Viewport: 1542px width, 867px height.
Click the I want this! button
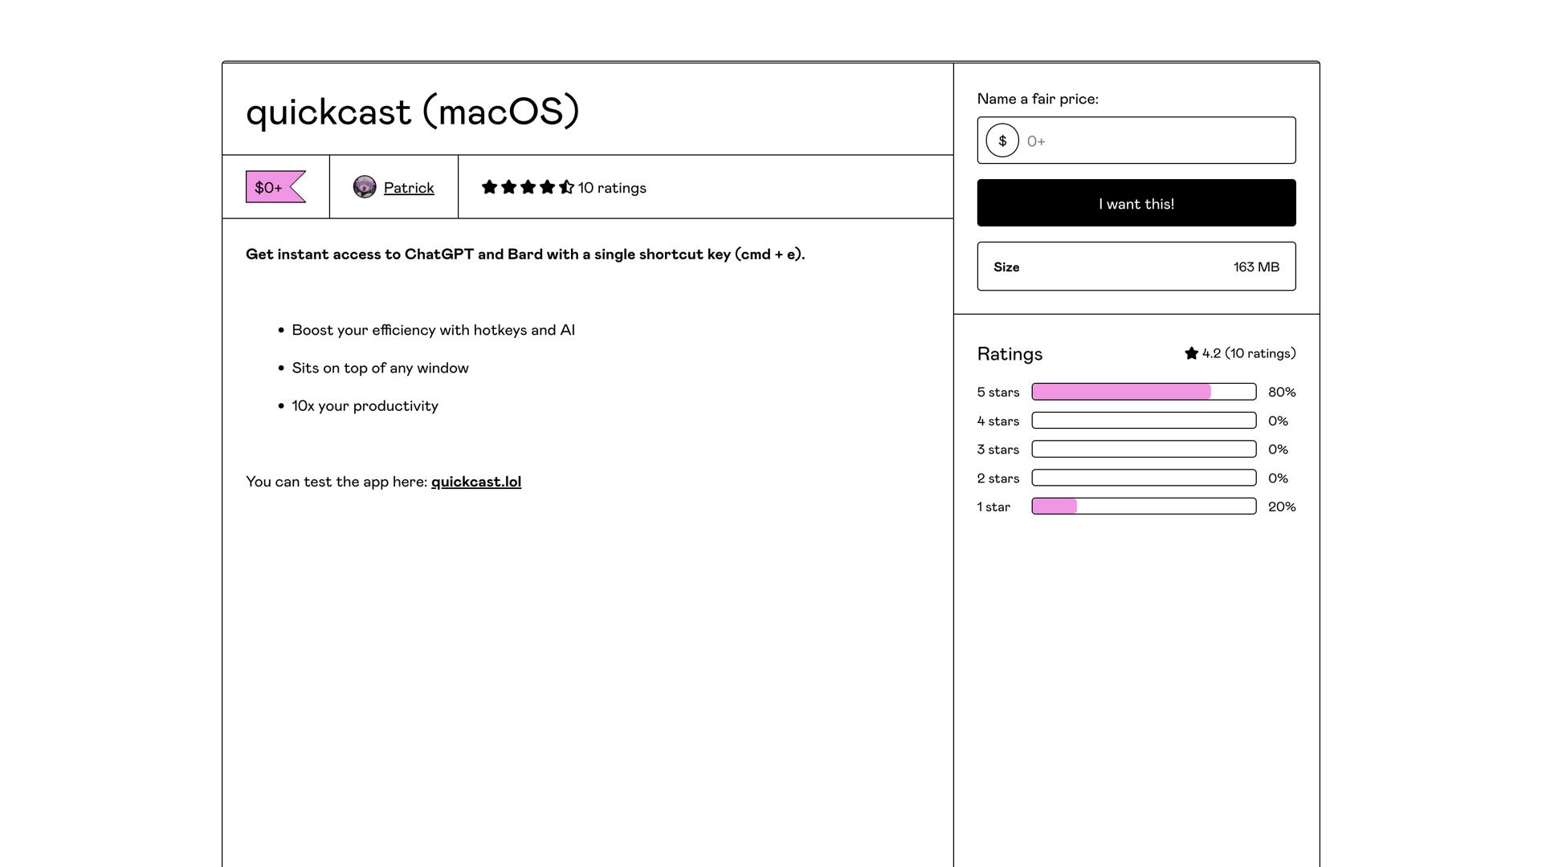pos(1136,203)
